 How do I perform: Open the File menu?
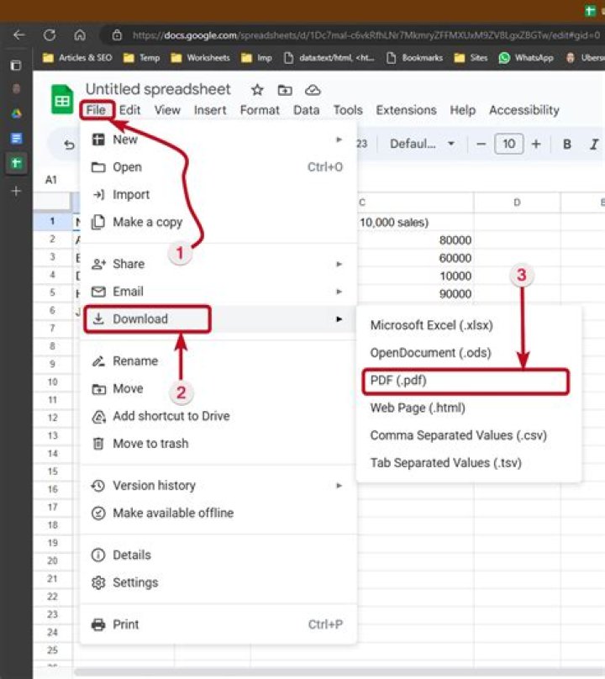click(x=96, y=110)
